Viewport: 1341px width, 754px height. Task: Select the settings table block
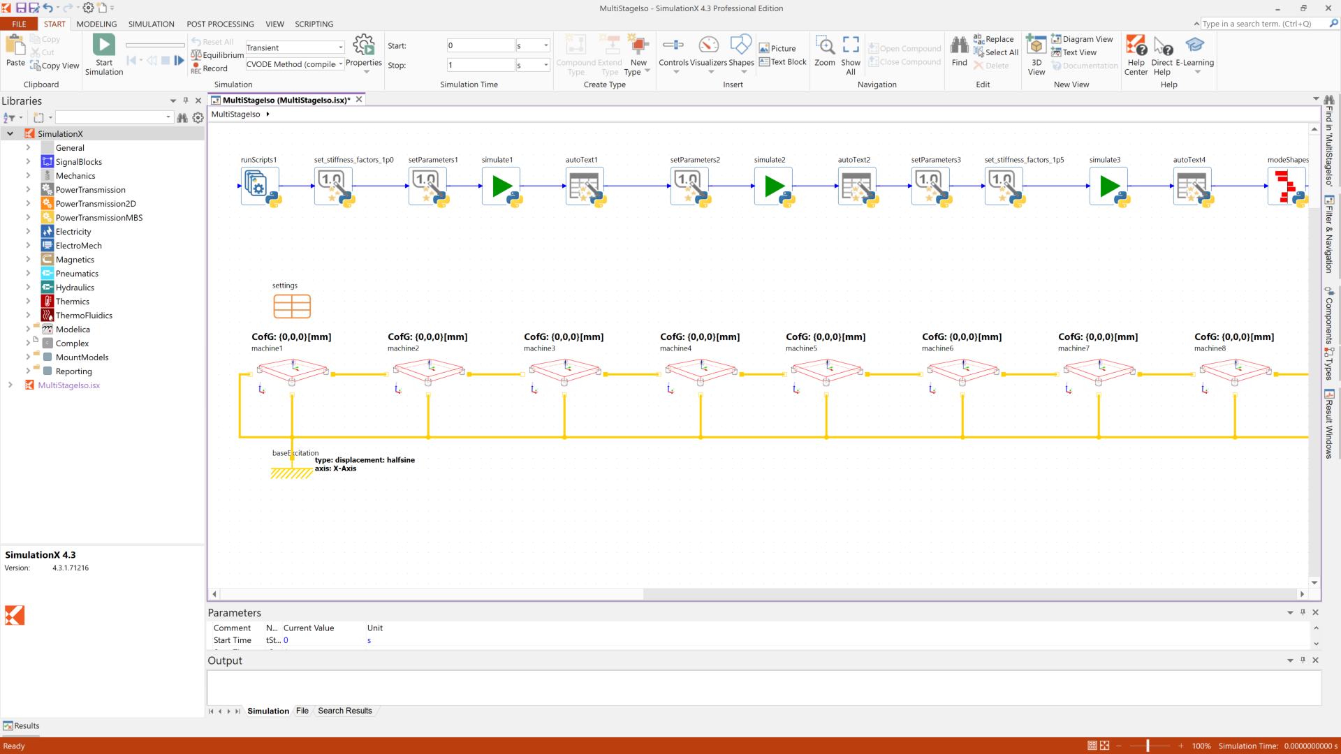coord(292,306)
